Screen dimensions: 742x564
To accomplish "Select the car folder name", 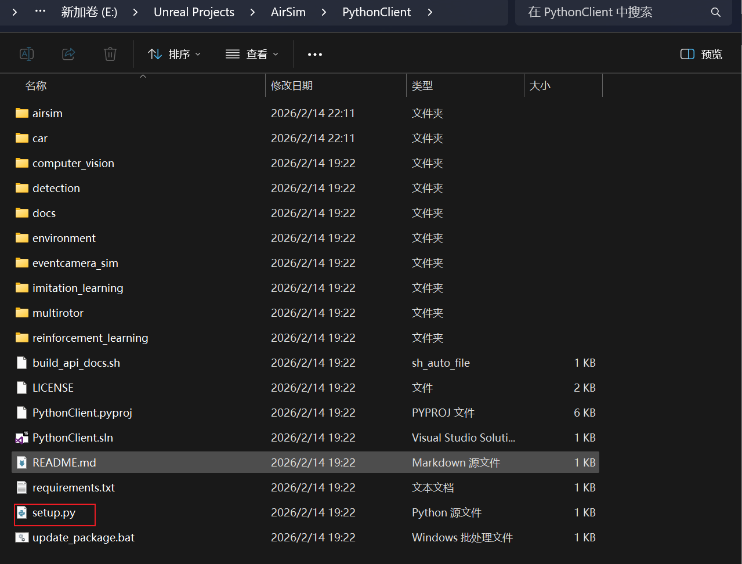I will (x=40, y=138).
